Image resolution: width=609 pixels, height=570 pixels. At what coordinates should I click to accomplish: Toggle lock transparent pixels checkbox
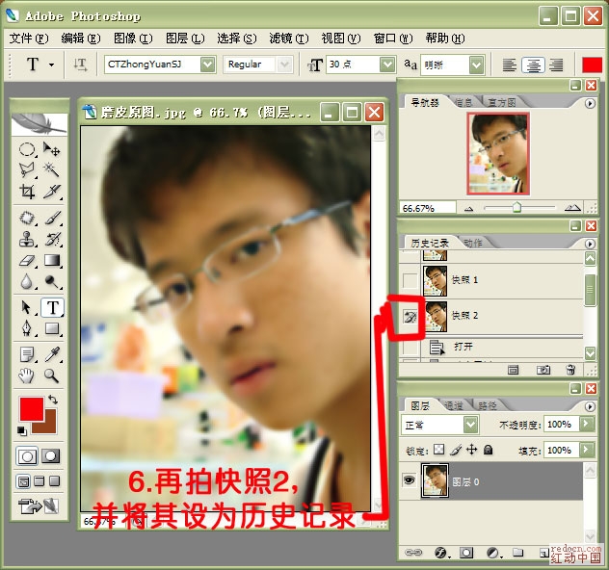tap(438, 450)
